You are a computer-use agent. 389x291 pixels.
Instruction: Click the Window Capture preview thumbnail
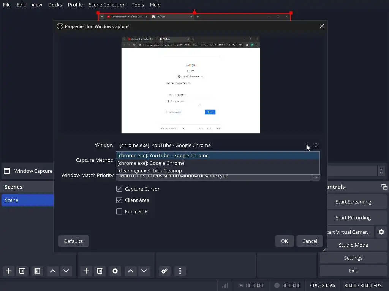tap(191, 85)
